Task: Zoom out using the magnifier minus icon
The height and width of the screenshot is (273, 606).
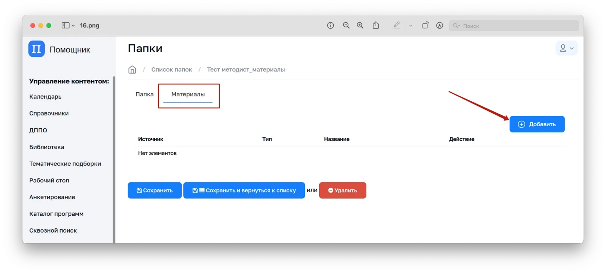Action: pyautogui.click(x=346, y=25)
